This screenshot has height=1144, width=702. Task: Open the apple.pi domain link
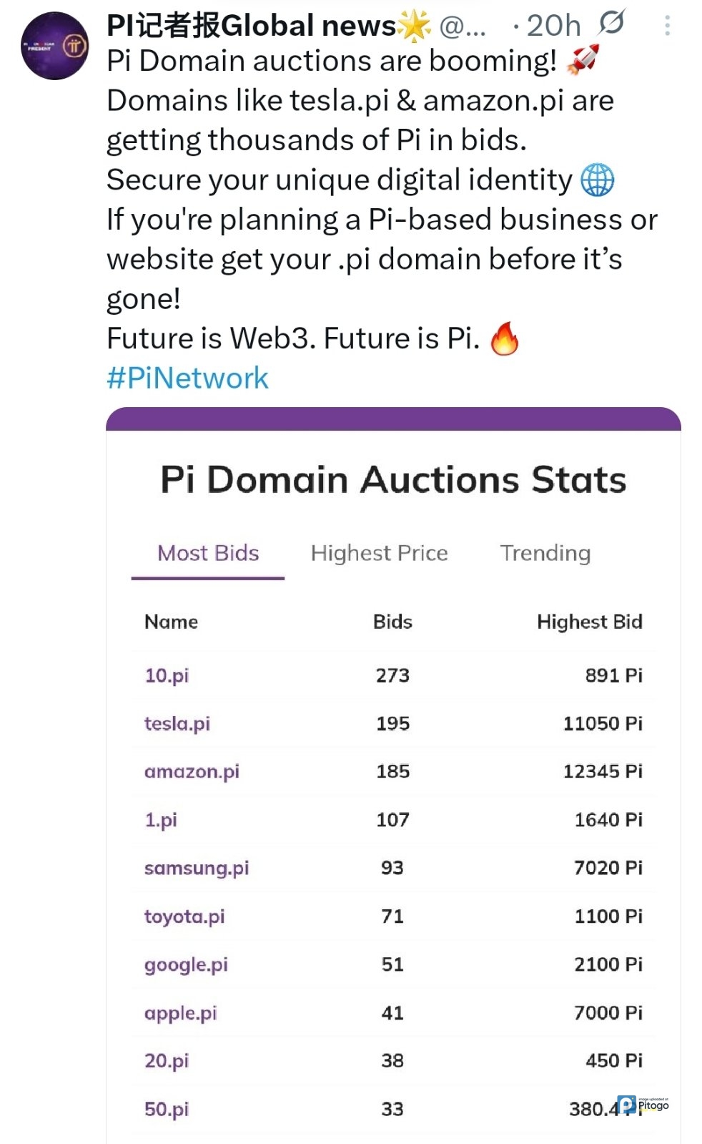(180, 1013)
